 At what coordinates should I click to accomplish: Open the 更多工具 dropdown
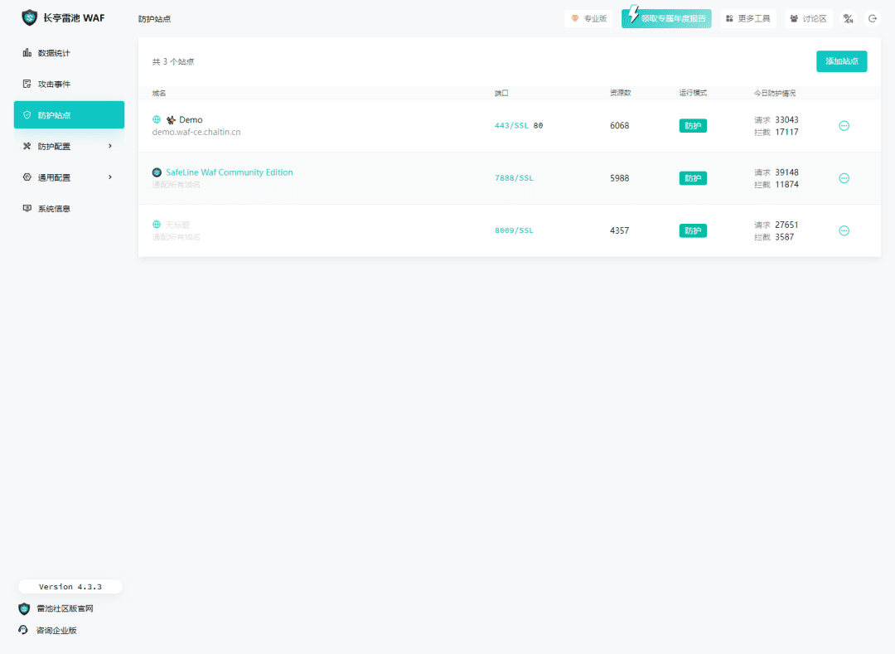point(748,18)
